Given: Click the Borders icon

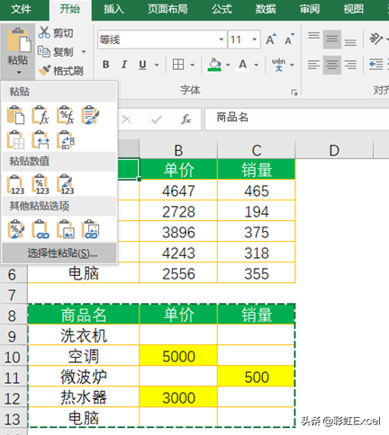Looking at the screenshot, I should 178,65.
